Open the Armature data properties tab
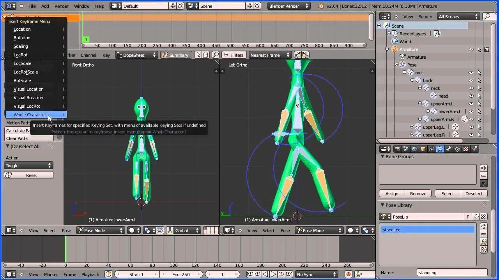This screenshot has width=499, height=280. point(440,149)
